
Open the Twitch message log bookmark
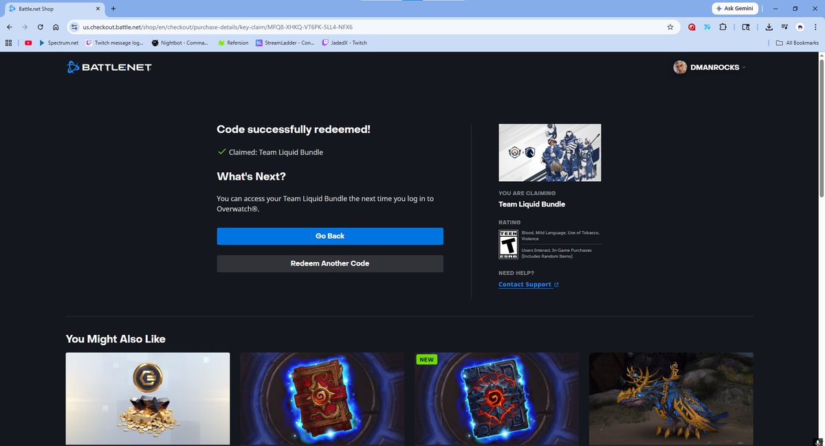[x=114, y=43]
